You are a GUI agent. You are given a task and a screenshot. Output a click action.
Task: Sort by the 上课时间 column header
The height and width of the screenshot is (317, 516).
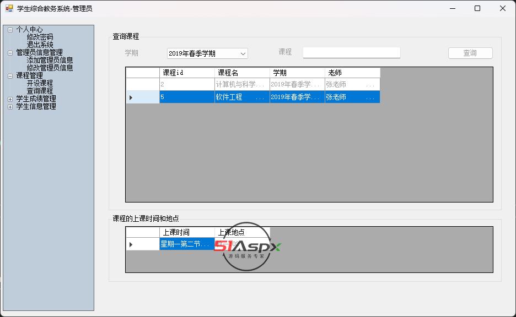(187, 232)
